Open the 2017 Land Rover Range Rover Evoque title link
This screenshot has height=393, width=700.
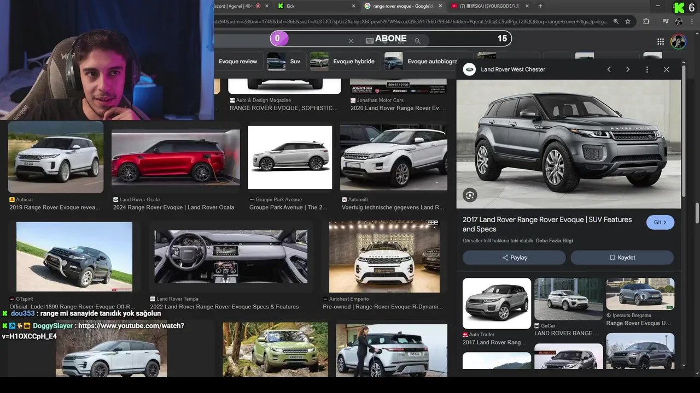(547, 224)
